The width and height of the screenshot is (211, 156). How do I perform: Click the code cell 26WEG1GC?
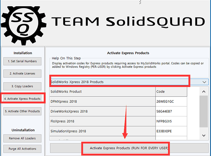tap(171, 101)
